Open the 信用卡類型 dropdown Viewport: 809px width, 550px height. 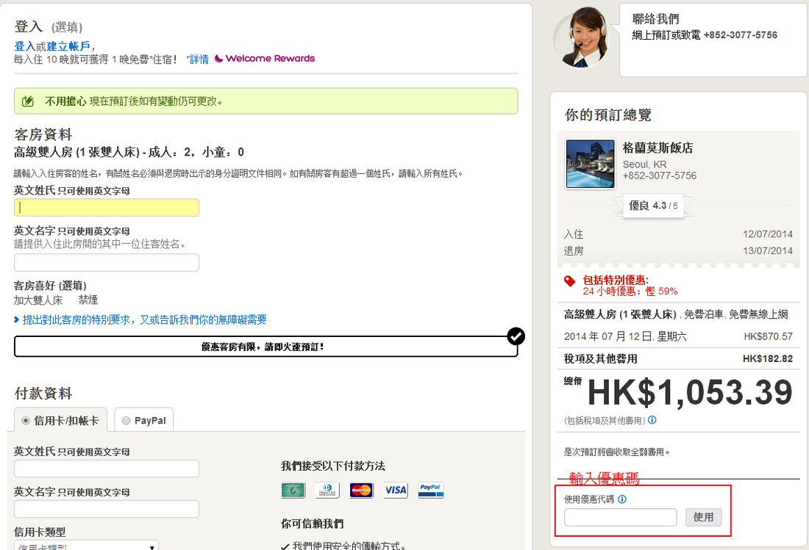tap(86, 546)
